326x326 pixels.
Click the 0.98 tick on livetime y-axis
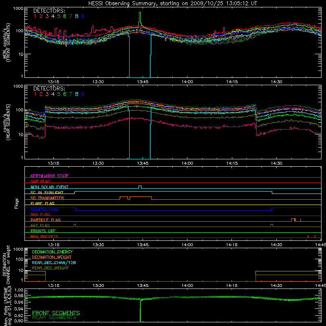coord(19,296)
